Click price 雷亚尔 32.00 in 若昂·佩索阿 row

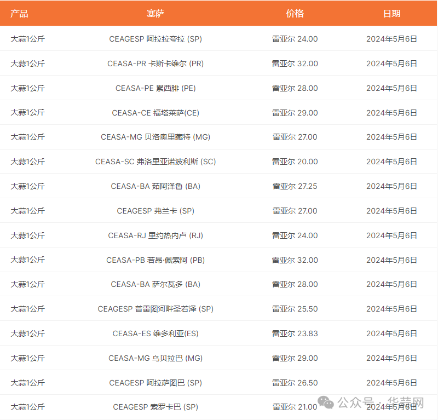(295, 260)
